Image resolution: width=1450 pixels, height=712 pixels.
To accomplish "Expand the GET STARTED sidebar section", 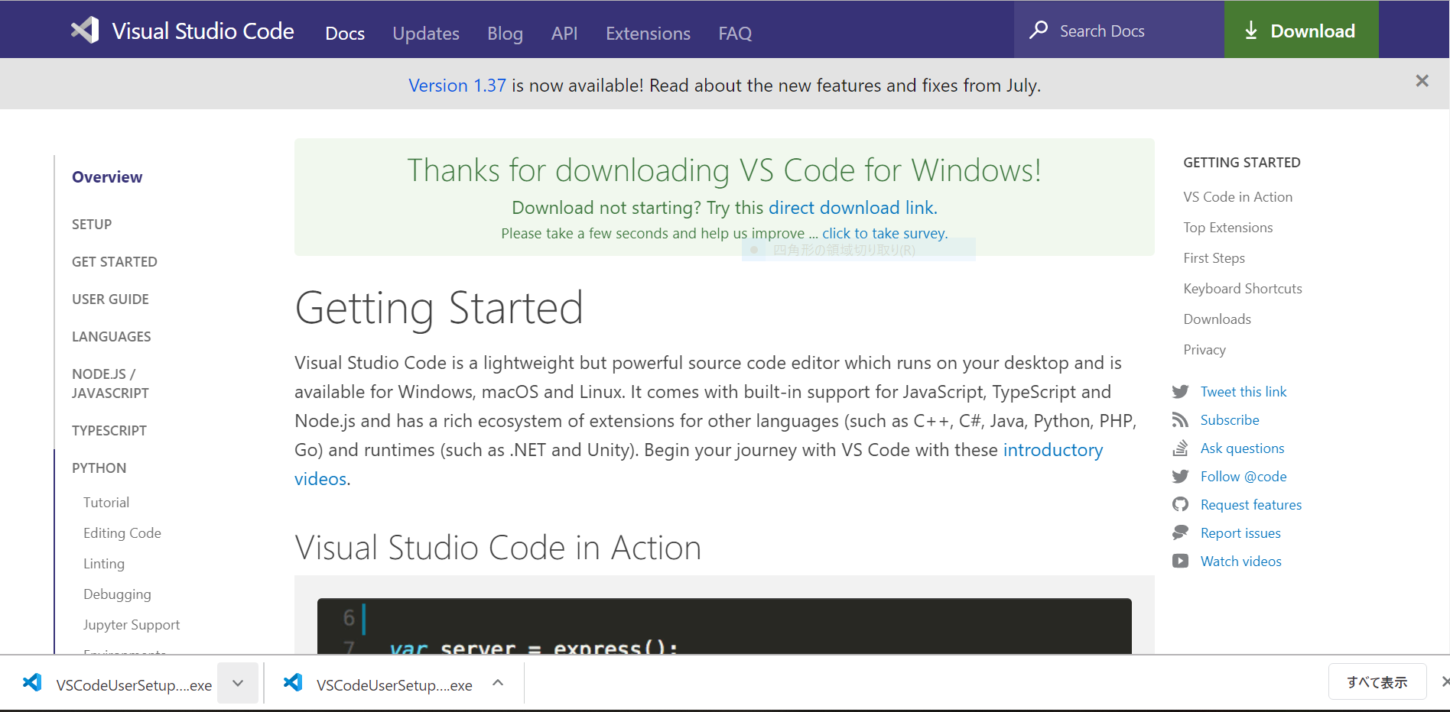I will click(115, 262).
